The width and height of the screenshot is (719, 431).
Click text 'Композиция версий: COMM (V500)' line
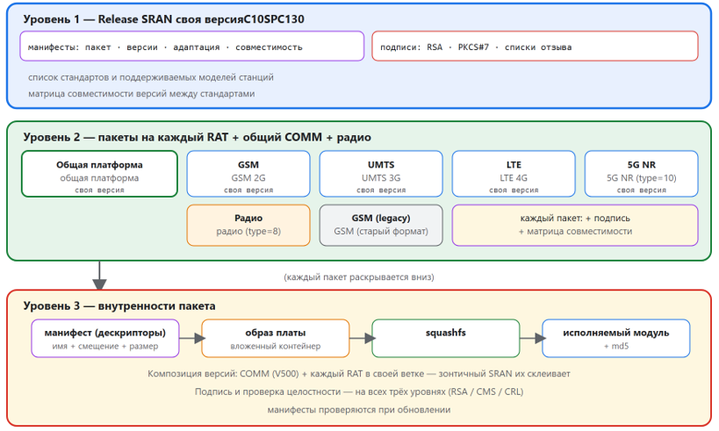359,374
